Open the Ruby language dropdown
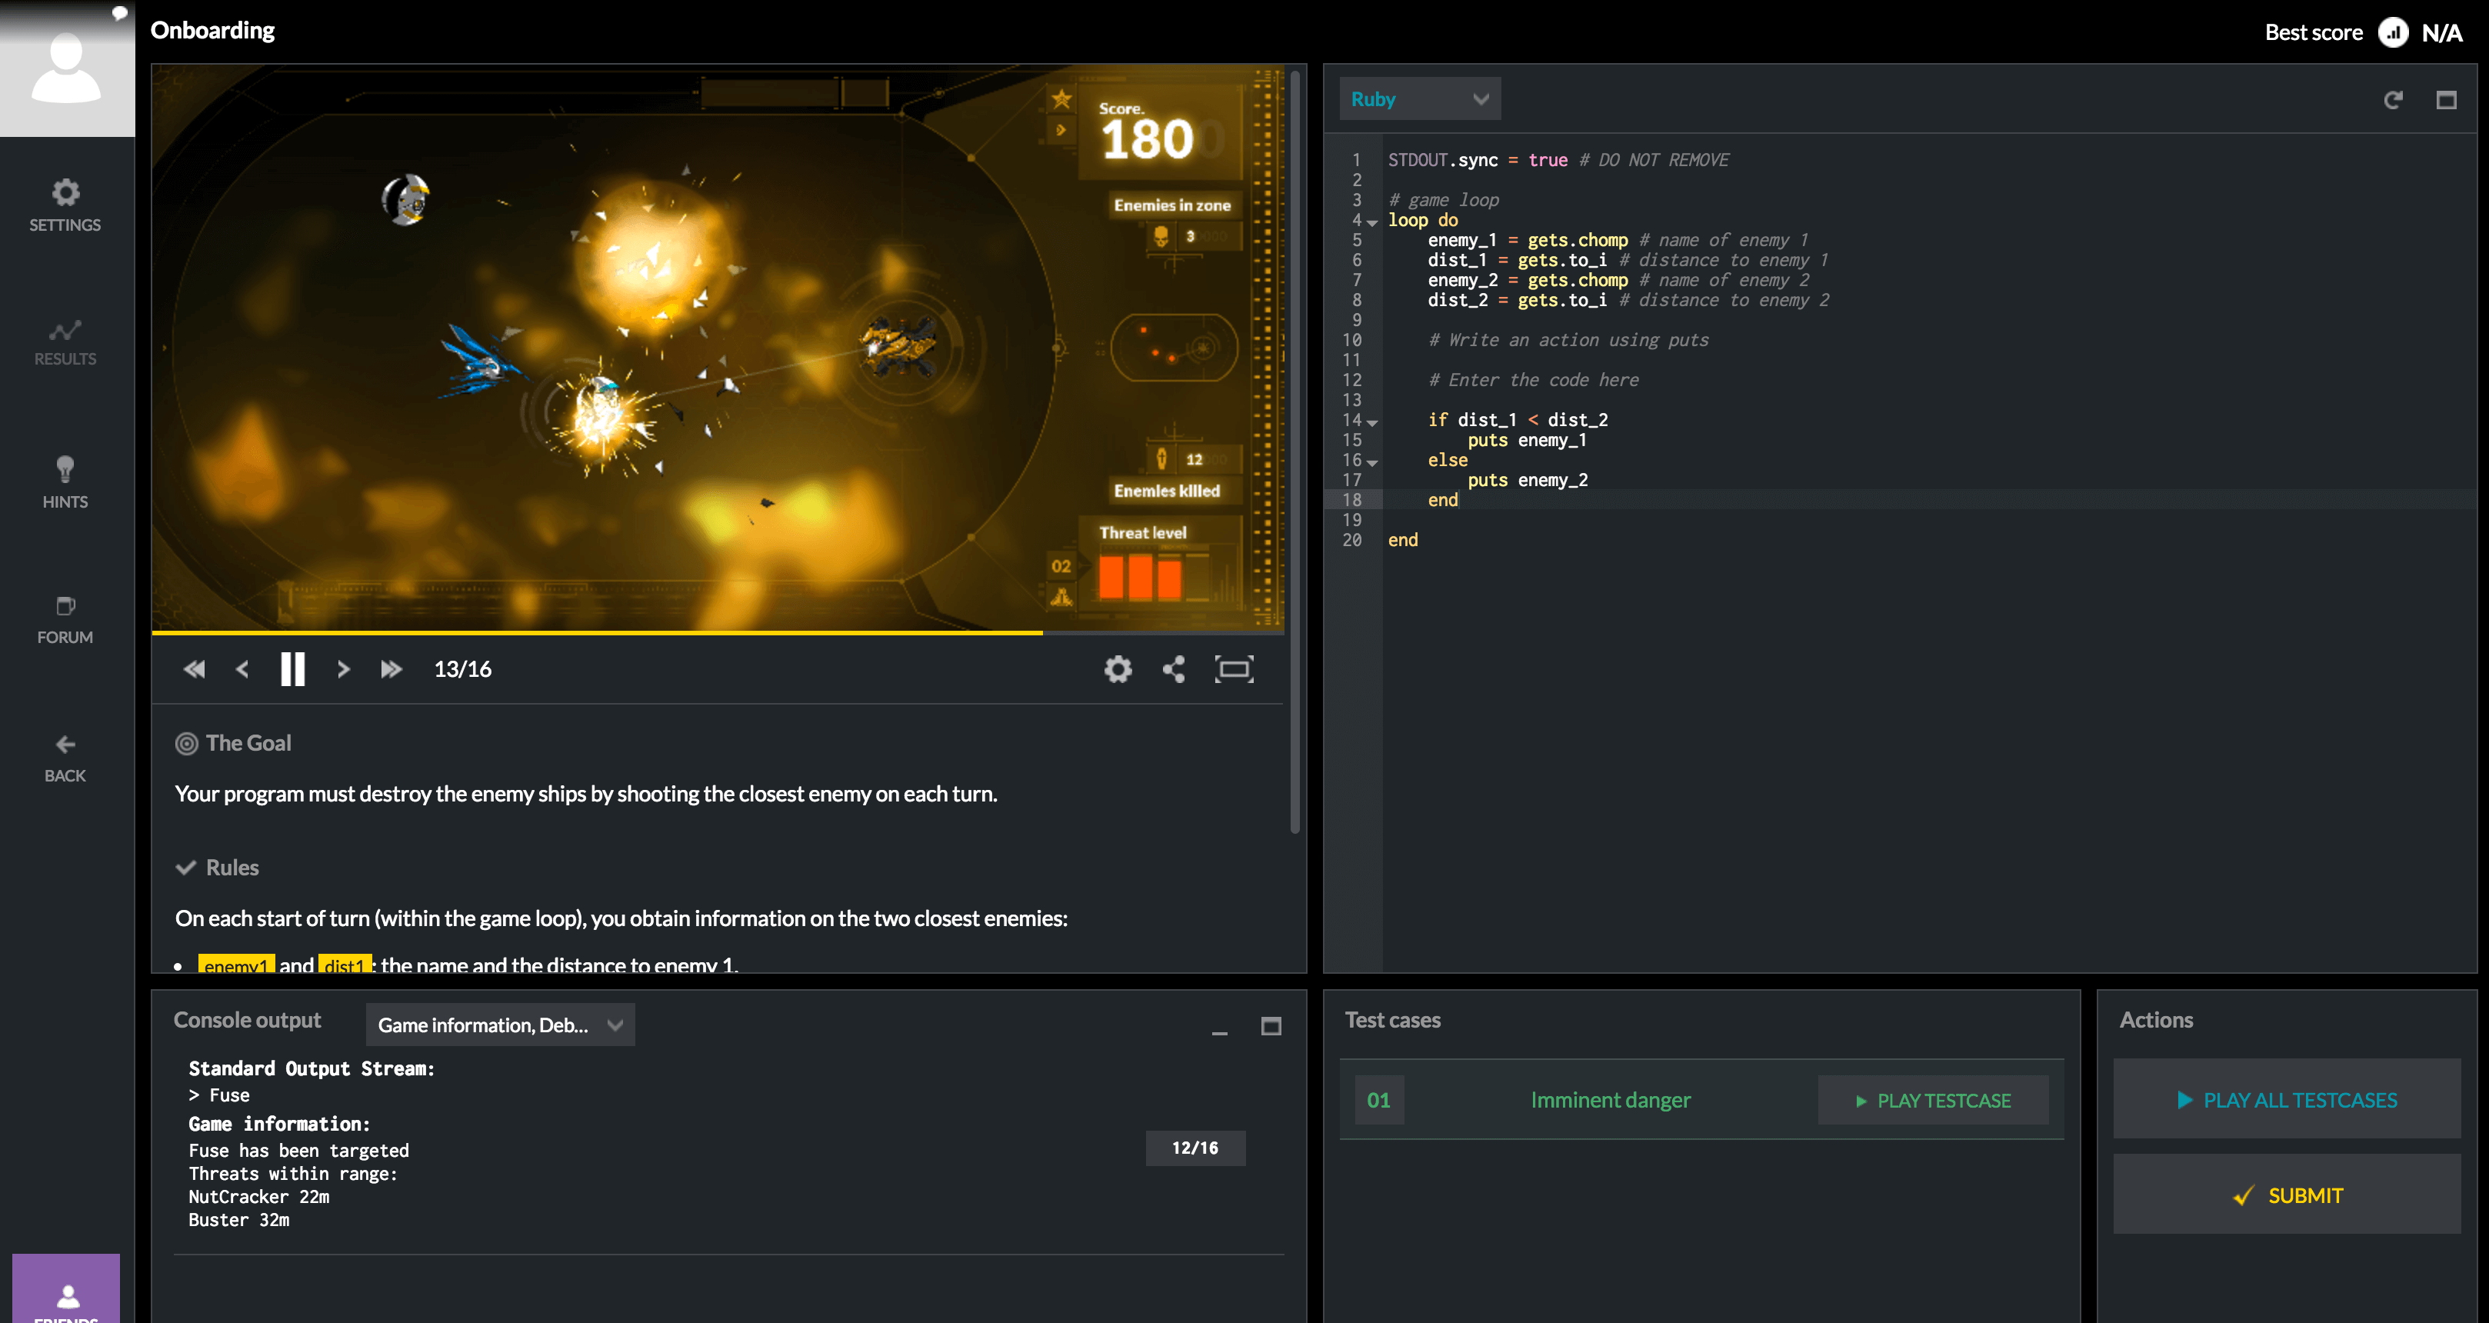The width and height of the screenshot is (2489, 1323). [1418, 99]
